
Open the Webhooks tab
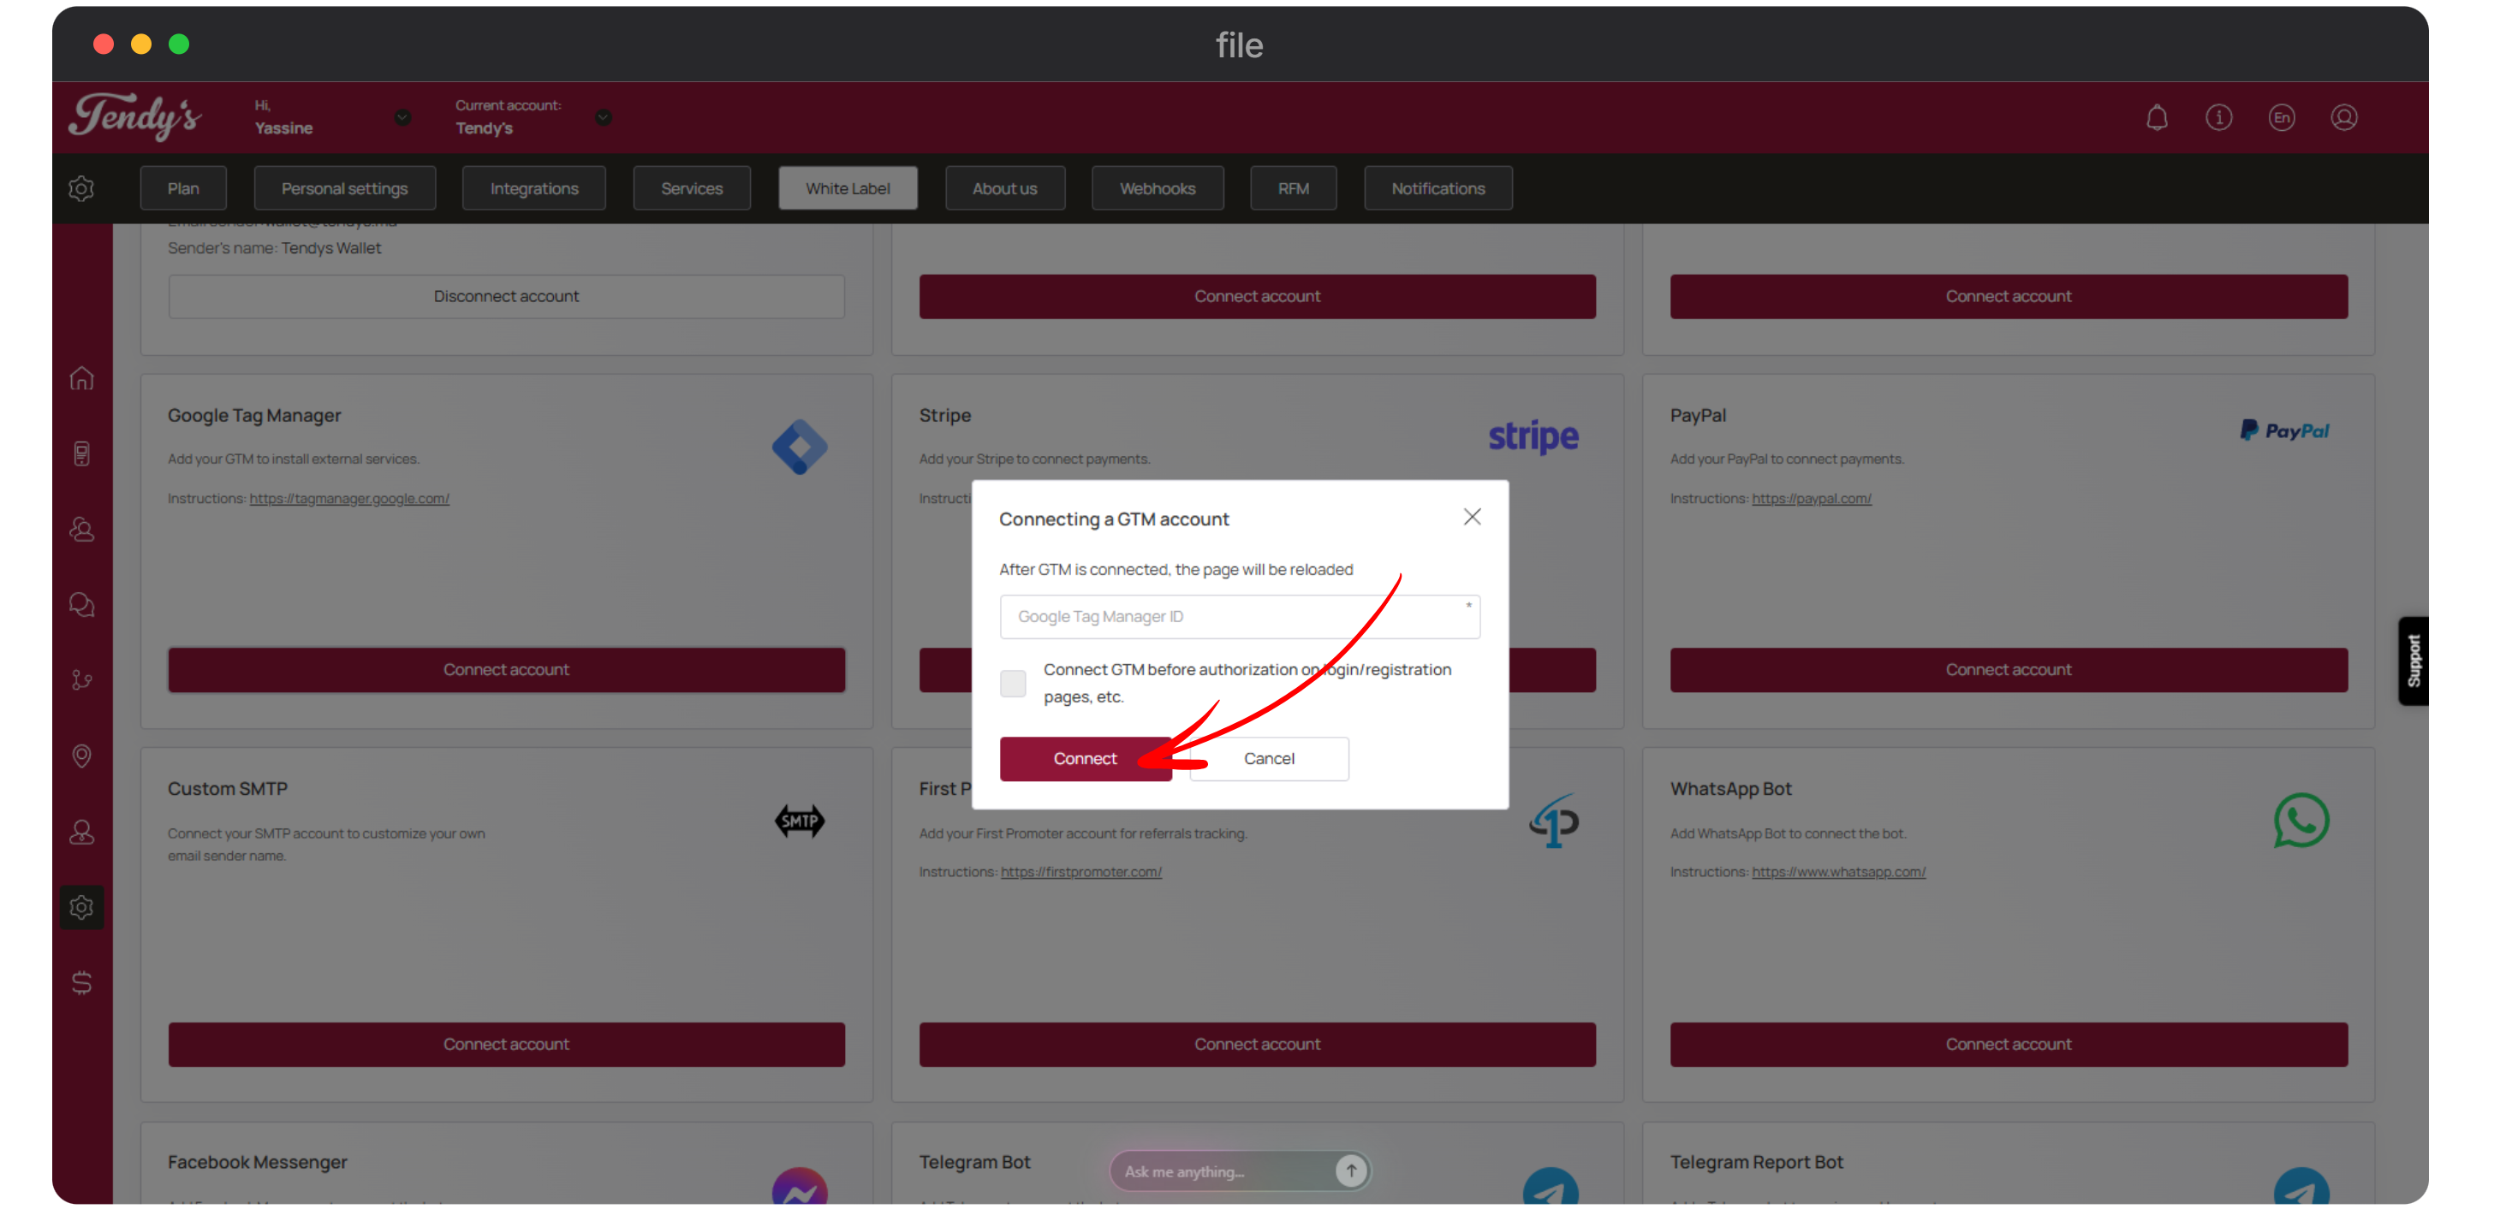[1157, 188]
